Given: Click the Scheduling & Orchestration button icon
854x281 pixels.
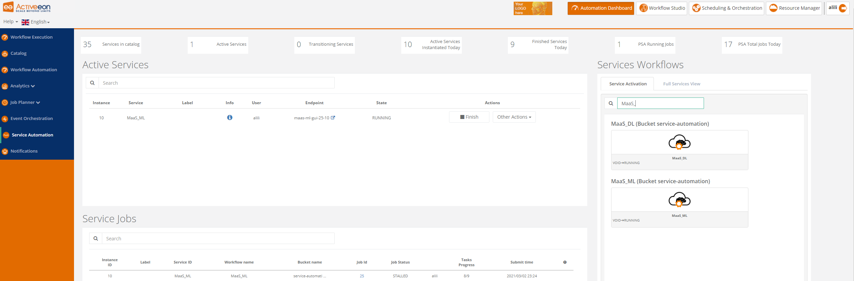Looking at the screenshot, I should [696, 8].
